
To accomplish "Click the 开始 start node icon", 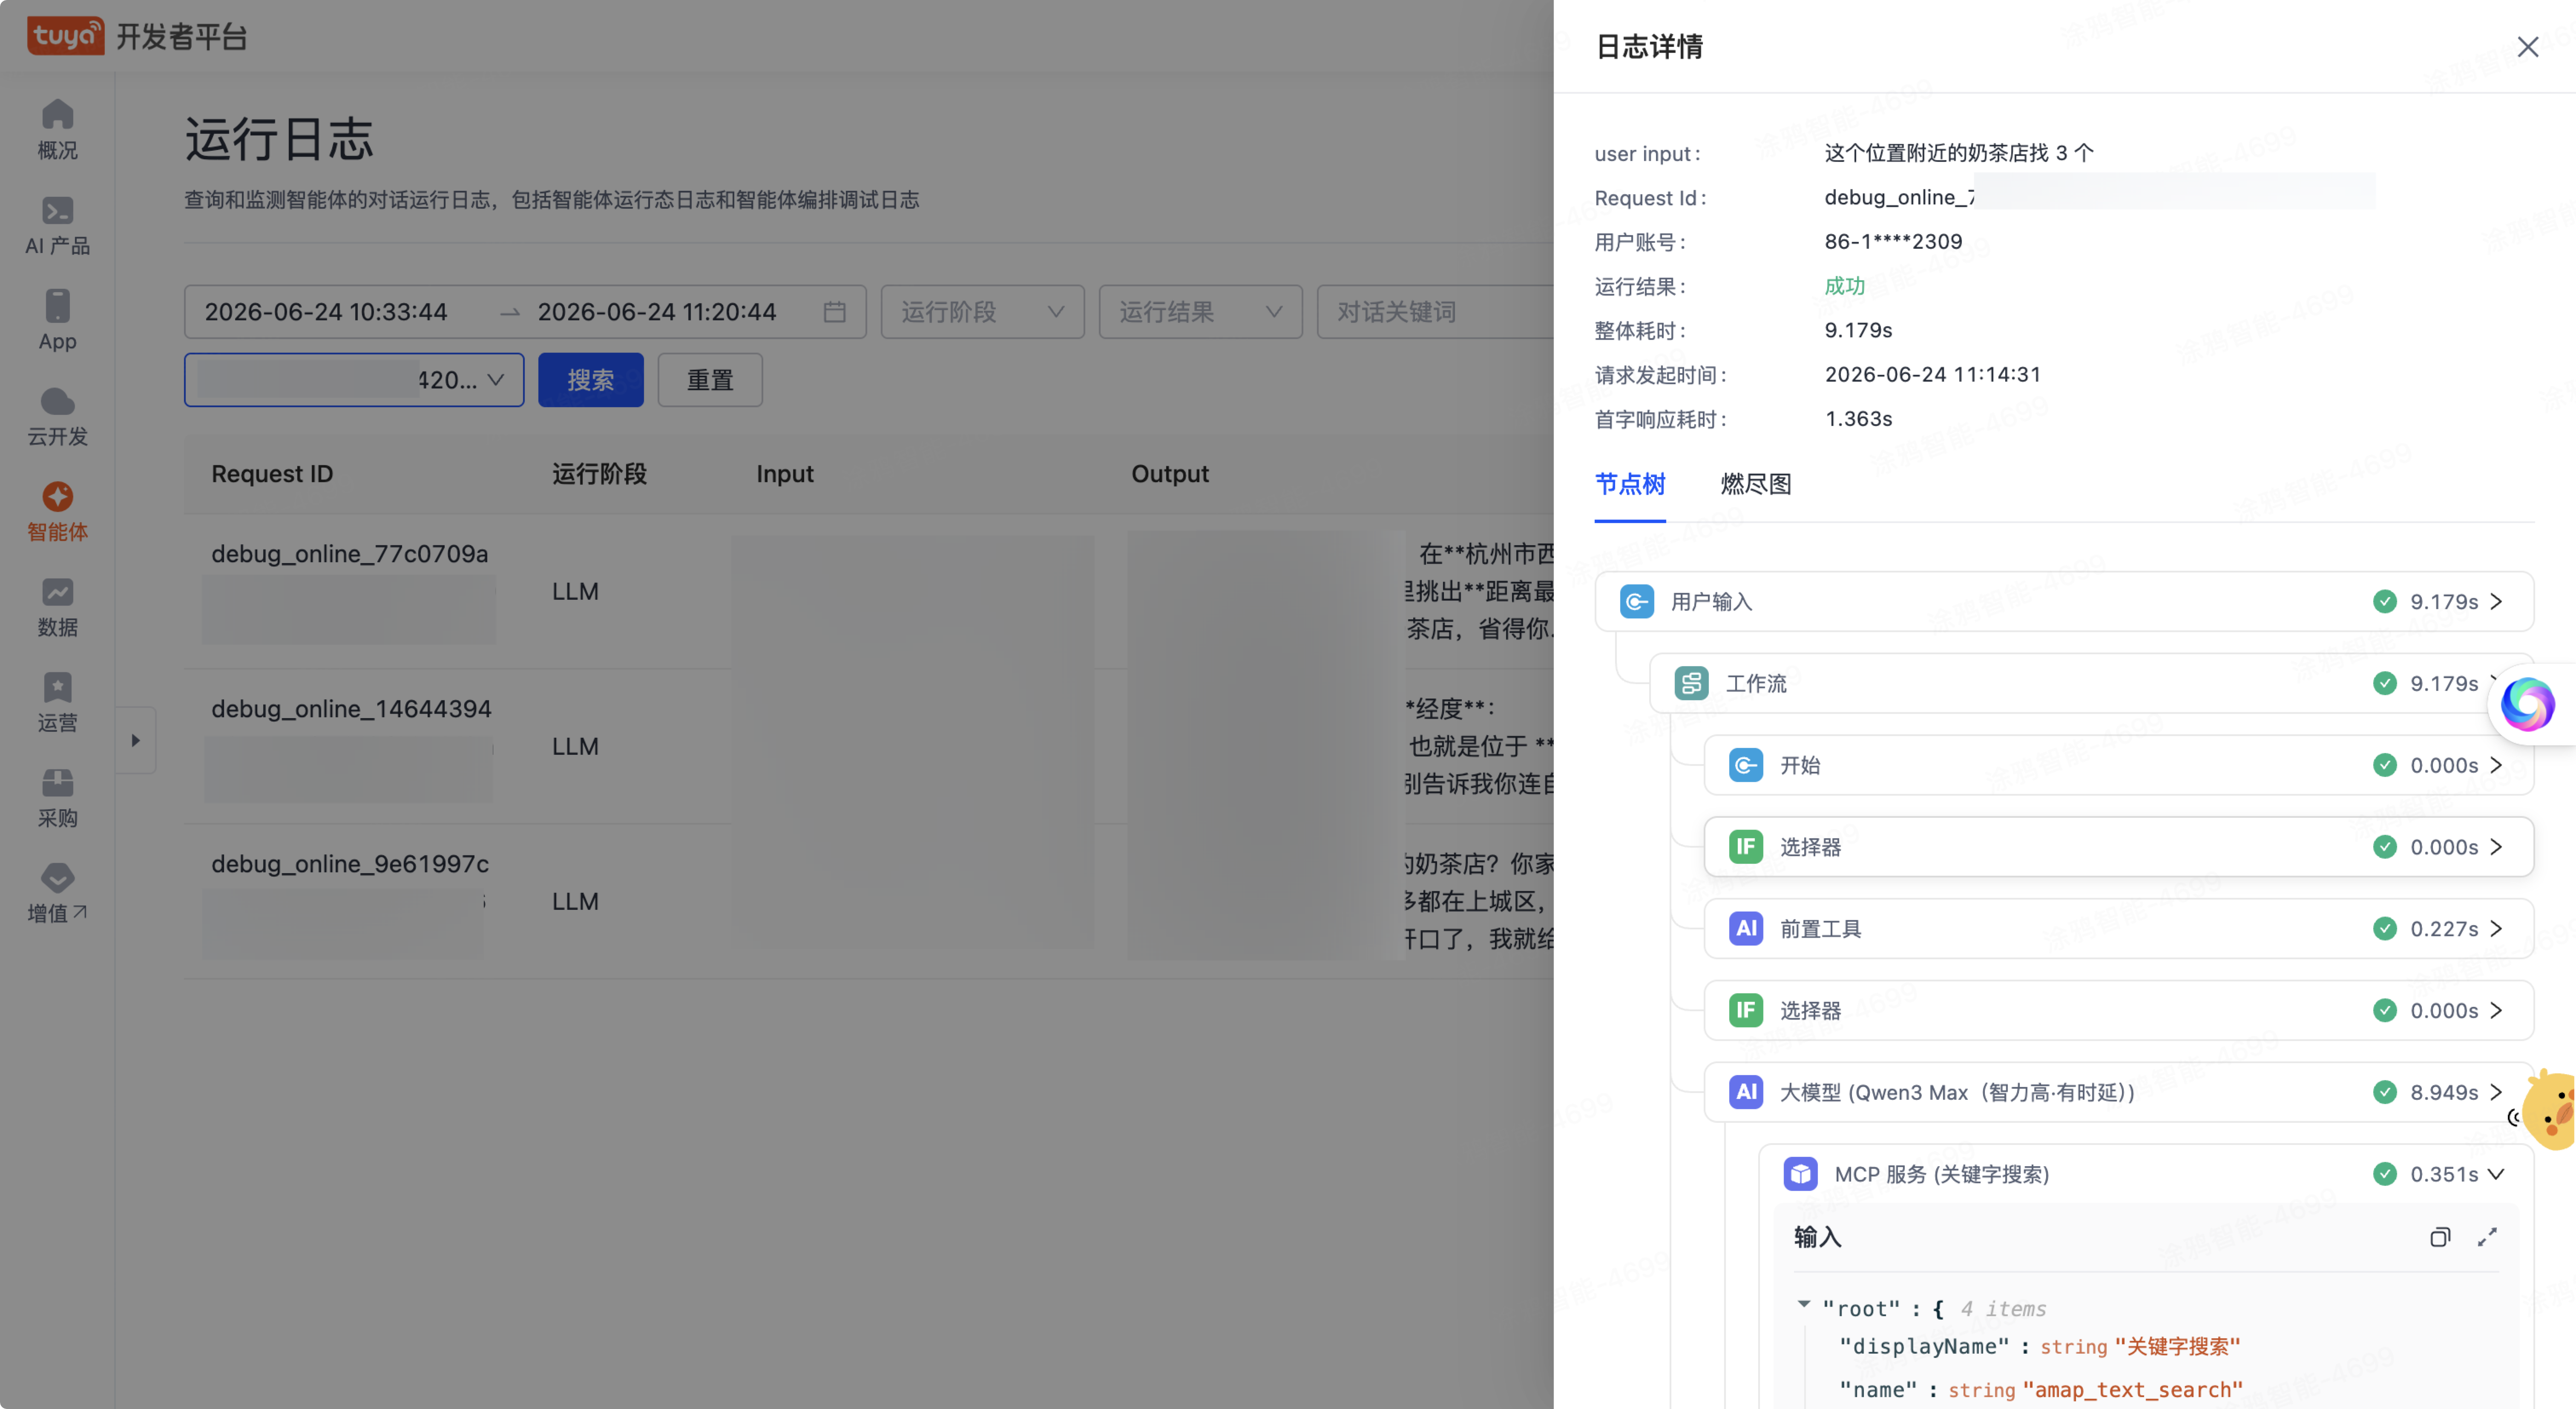I will click(1746, 765).
